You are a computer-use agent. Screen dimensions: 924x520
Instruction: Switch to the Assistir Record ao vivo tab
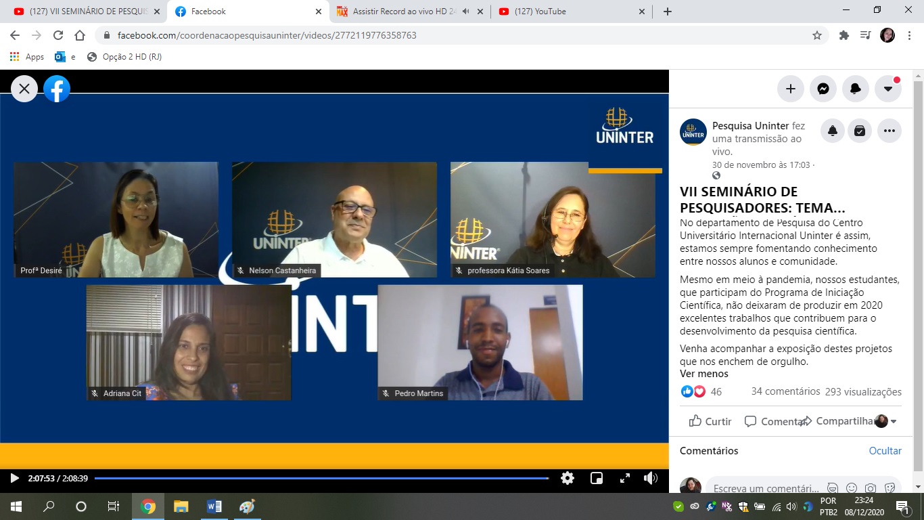400,12
